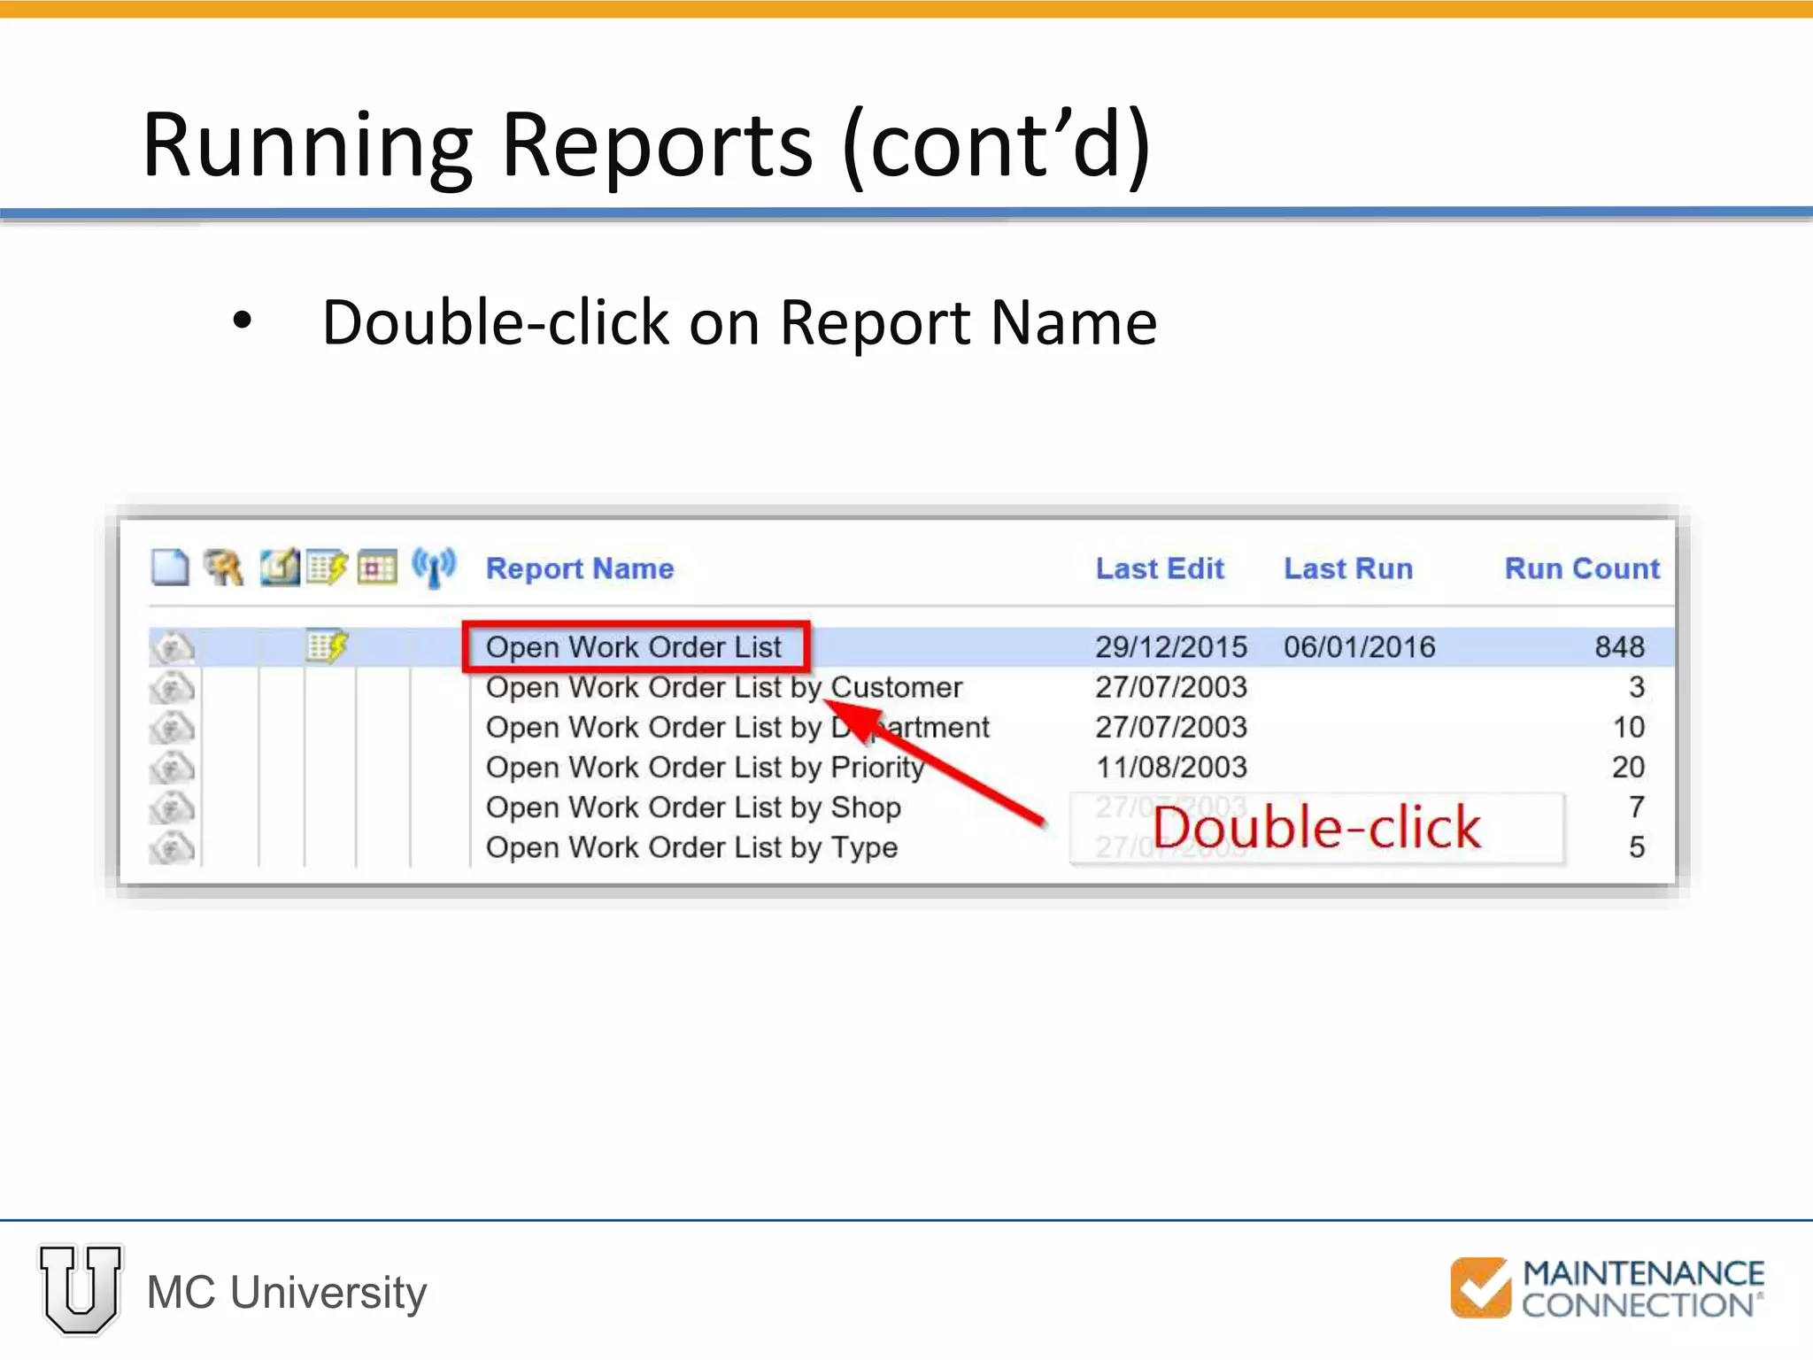Click run count 3 in the Customer row
This screenshot has height=1360, width=1813.
(1637, 687)
